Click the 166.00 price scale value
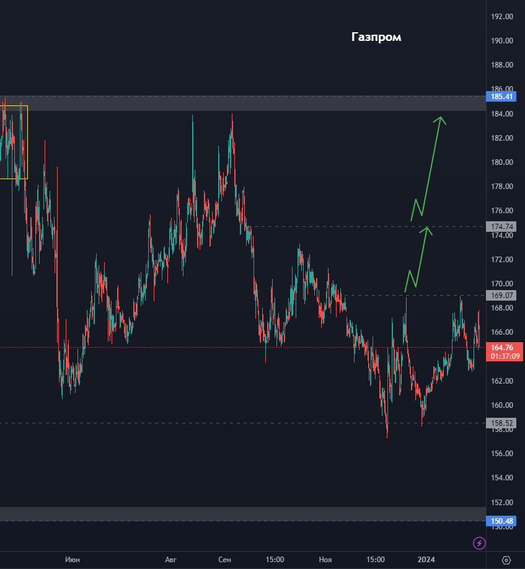The width and height of the screenshot is (525, 569). [x=502, y=332]
